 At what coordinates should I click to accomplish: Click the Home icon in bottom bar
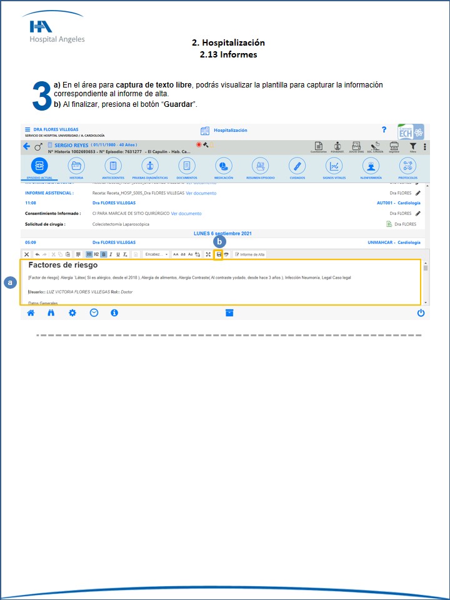(31, 312)
